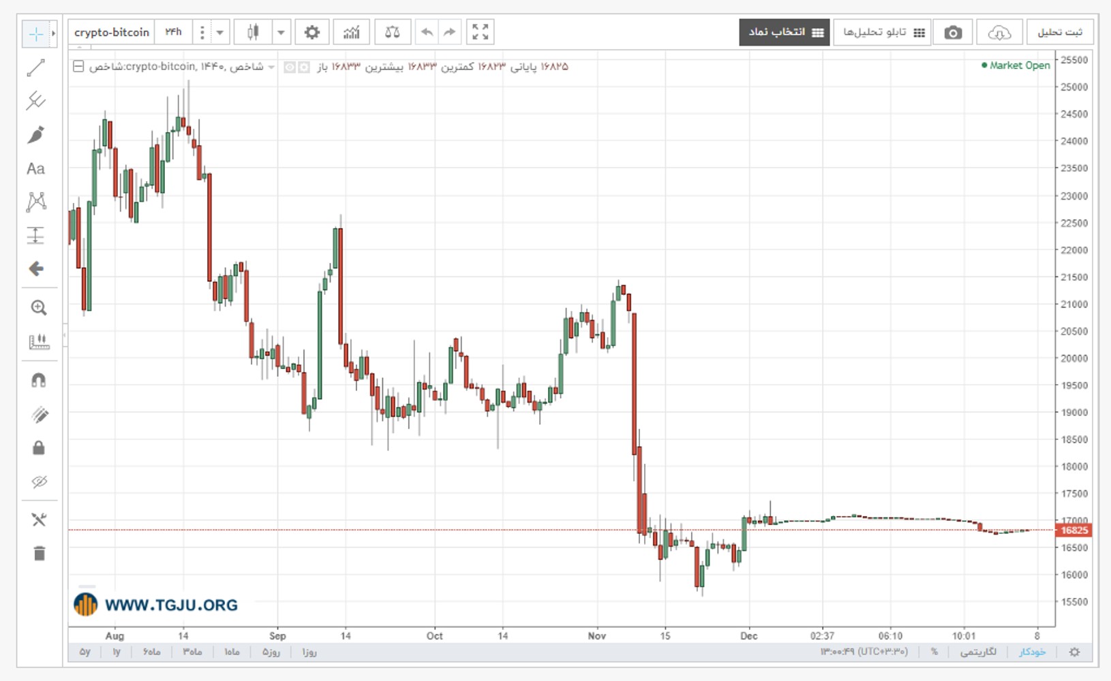
Task: Select the candlestick chart style button
Action: 253,32
